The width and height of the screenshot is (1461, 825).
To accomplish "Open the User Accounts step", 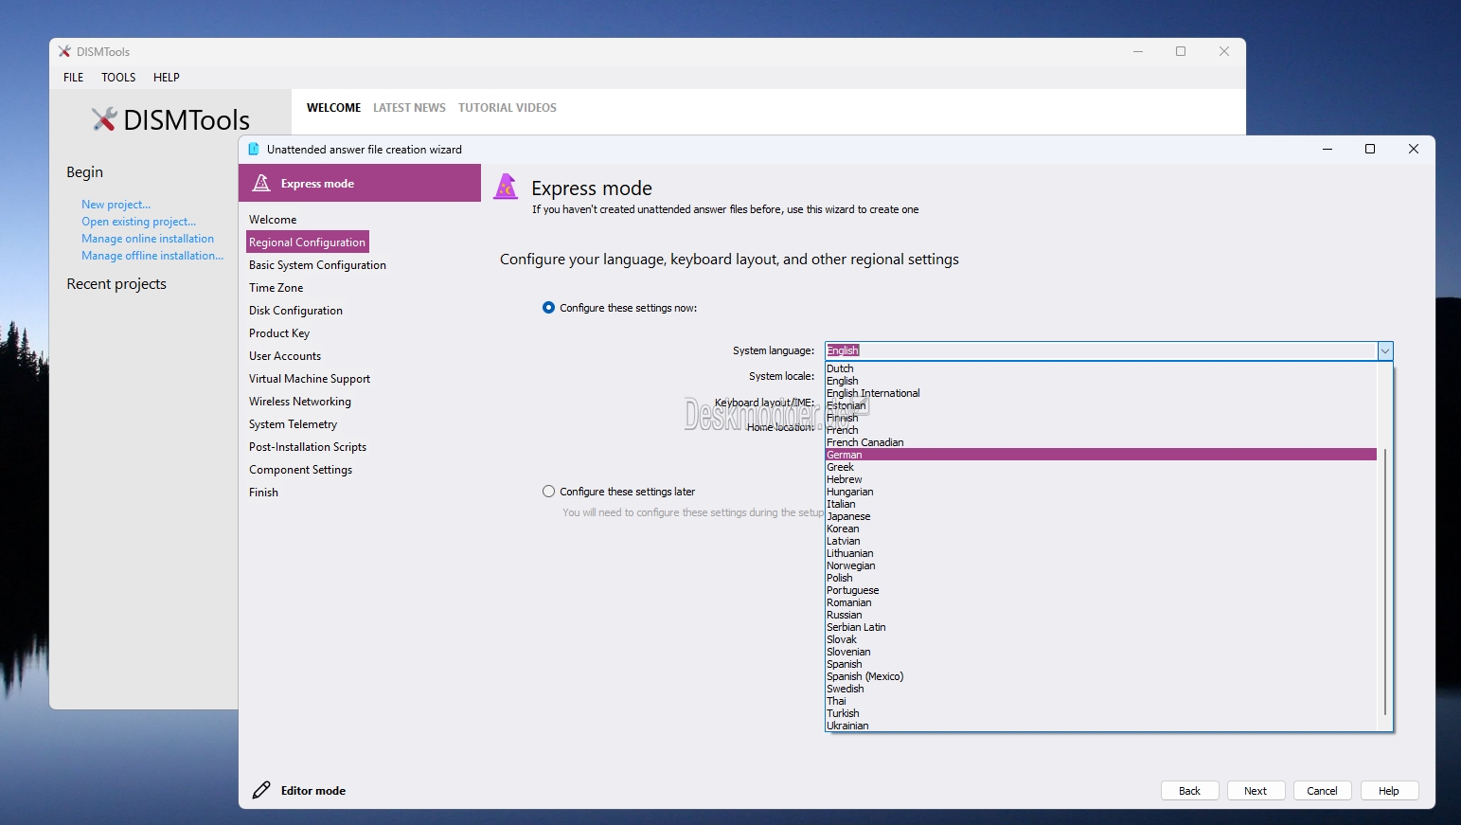I will [x=285, y=356].
